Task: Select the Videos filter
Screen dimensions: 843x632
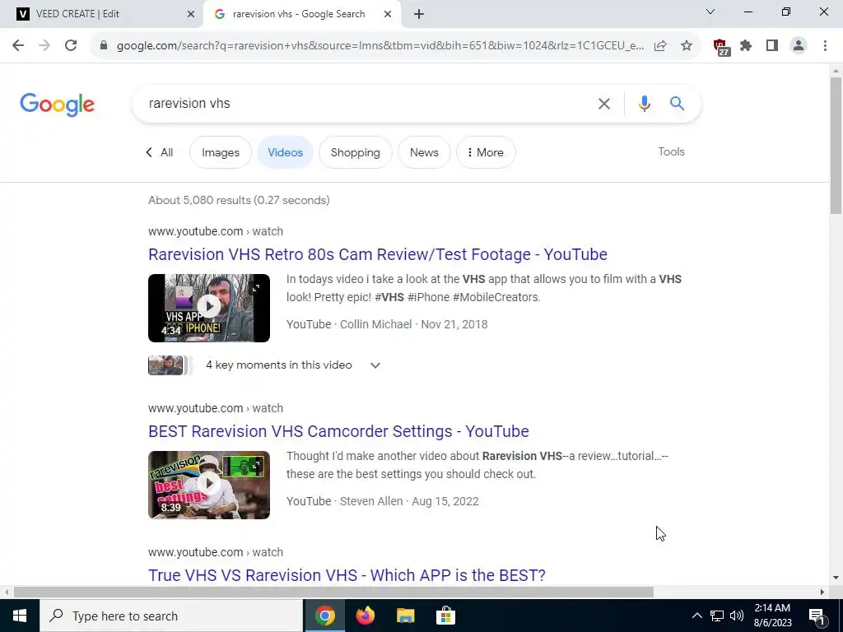Action: pyautogui.click(x=286, y=152)
